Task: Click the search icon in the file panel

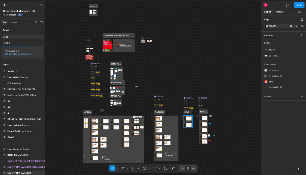Action: coord(36,22)
